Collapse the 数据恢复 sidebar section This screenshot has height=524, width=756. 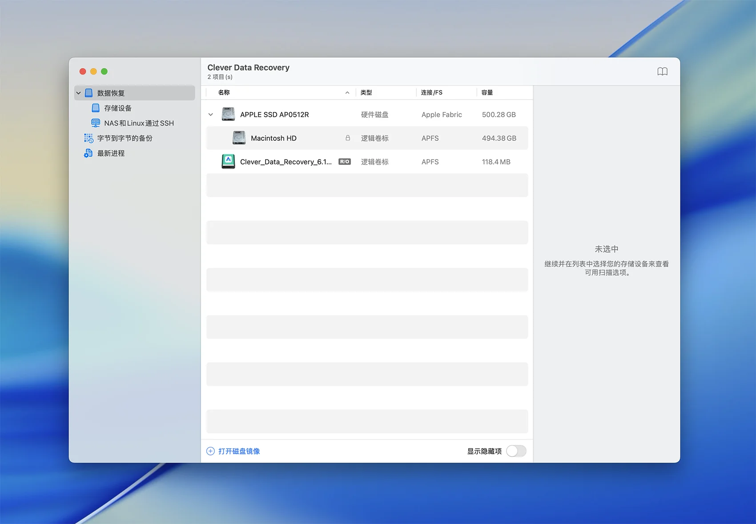coord(79,93)
